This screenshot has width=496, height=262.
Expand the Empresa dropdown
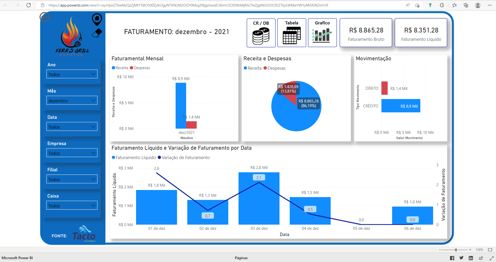coord(72,153)
